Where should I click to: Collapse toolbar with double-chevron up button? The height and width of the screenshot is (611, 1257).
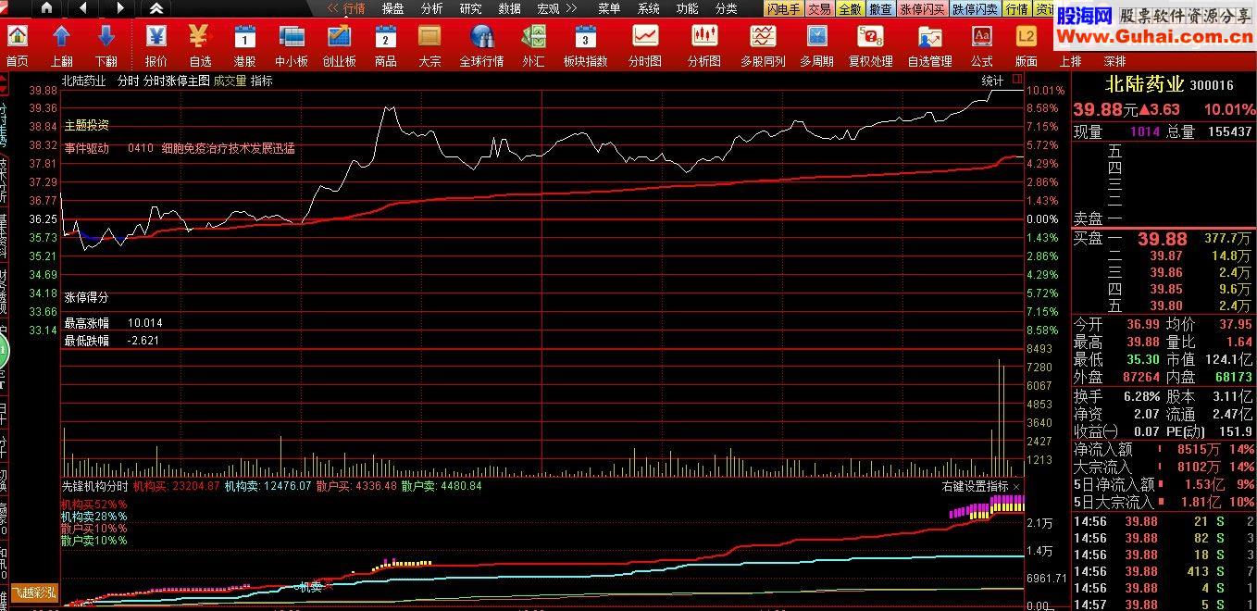tap(156, 8)
